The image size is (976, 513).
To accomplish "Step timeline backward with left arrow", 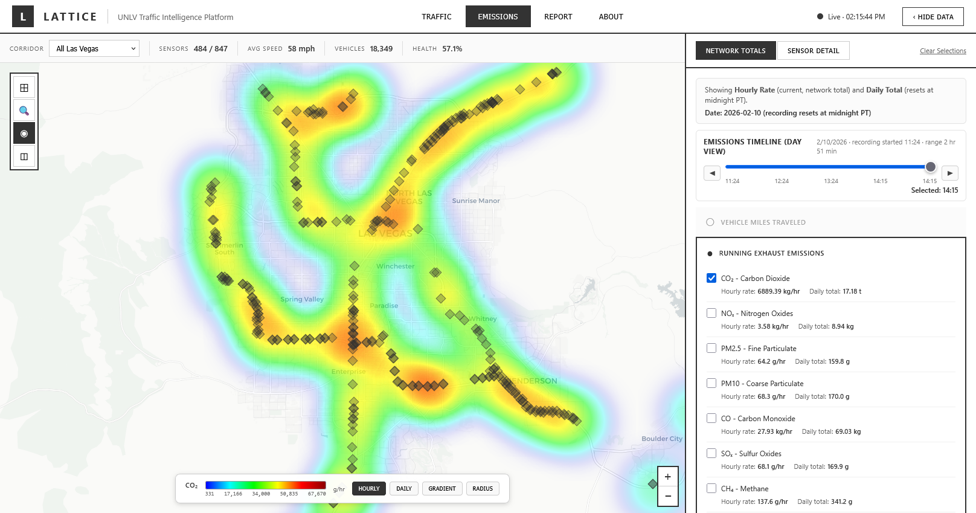I will click(x=712, y=173).
